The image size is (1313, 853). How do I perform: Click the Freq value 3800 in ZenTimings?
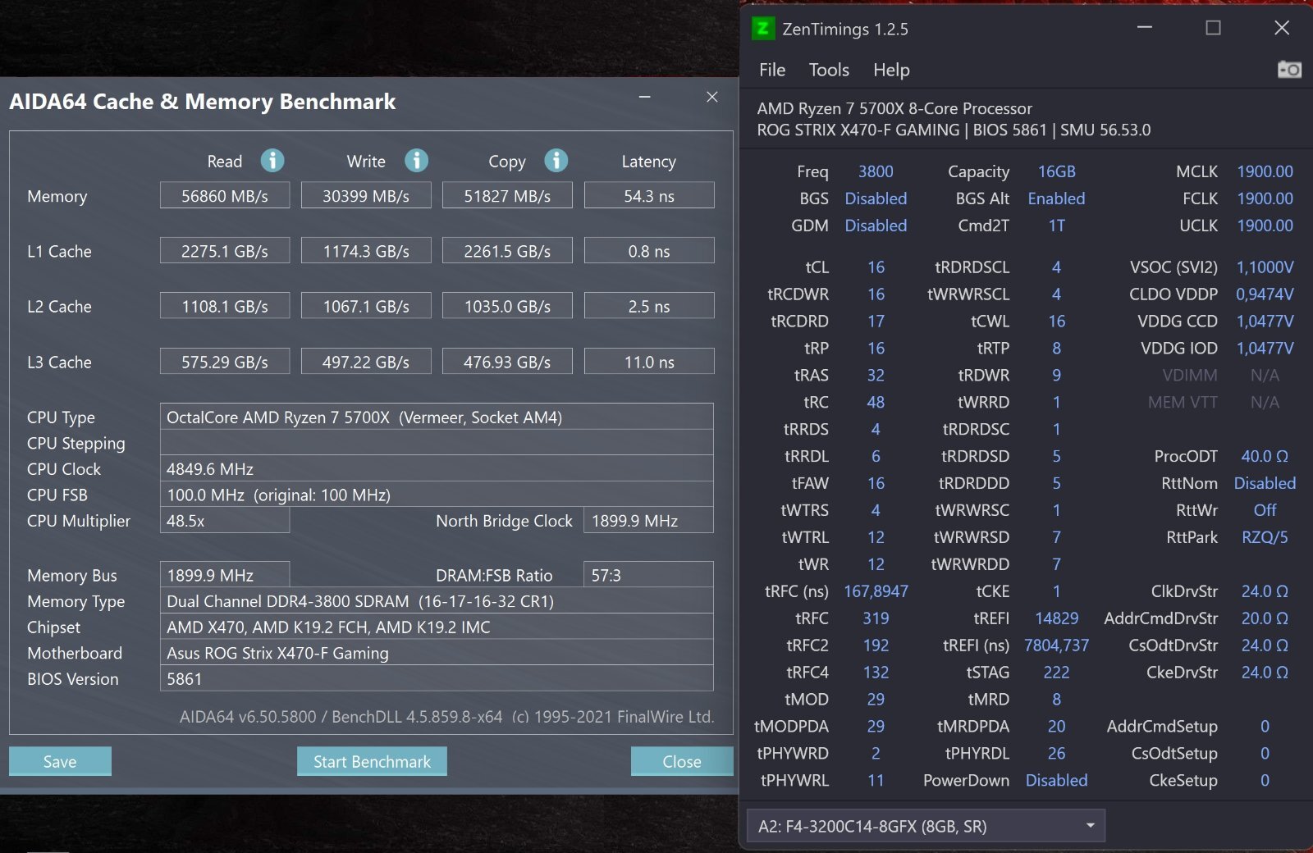(876, 171)
